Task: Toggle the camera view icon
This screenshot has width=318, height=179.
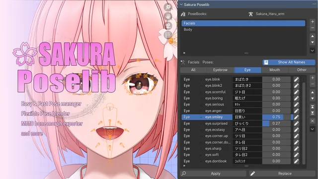Action: pos(168,25)
